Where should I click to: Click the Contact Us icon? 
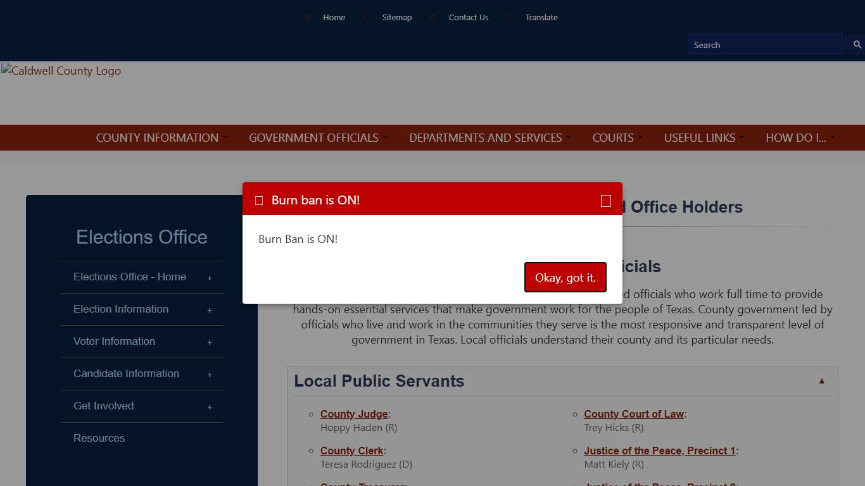tap(434, 17)
